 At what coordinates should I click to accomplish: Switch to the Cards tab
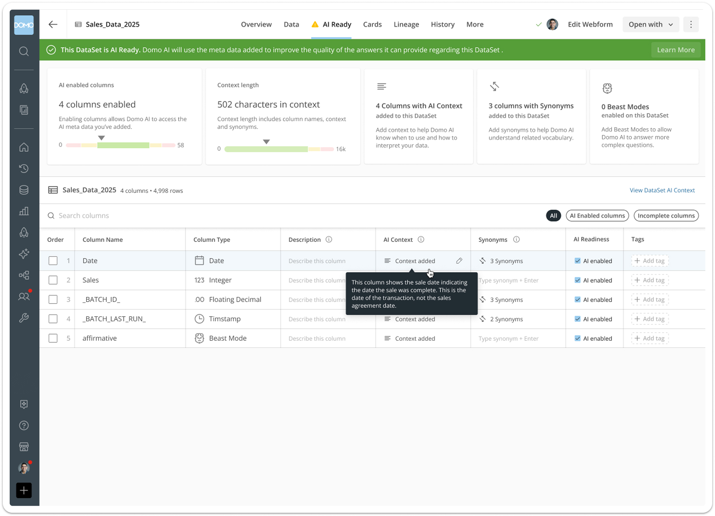coord(372,24)
